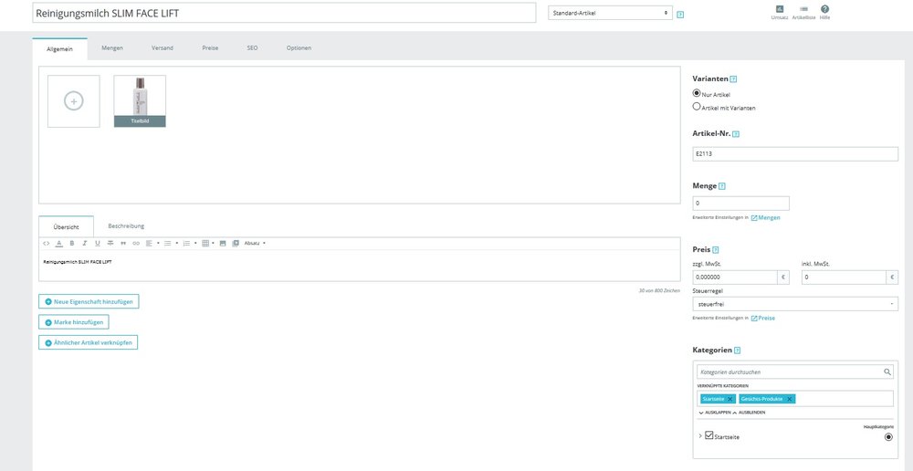Switch to SEO tab

click(252, 47)
